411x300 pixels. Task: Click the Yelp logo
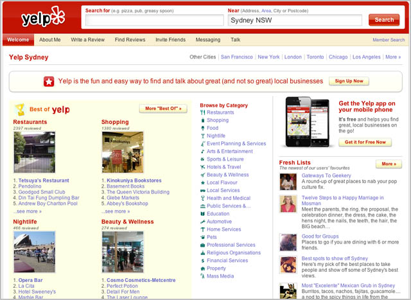(x=43, y=17)
